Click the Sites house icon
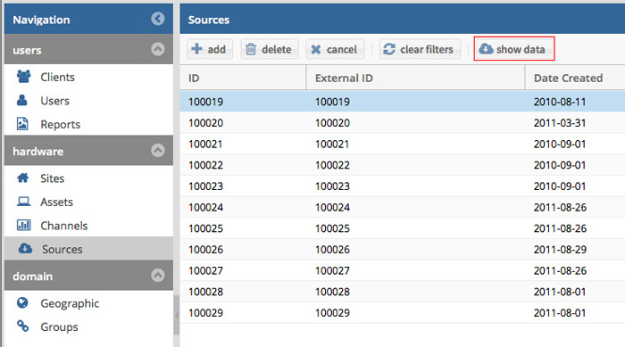This screenshot has width=625, height=347. [23, 178]
